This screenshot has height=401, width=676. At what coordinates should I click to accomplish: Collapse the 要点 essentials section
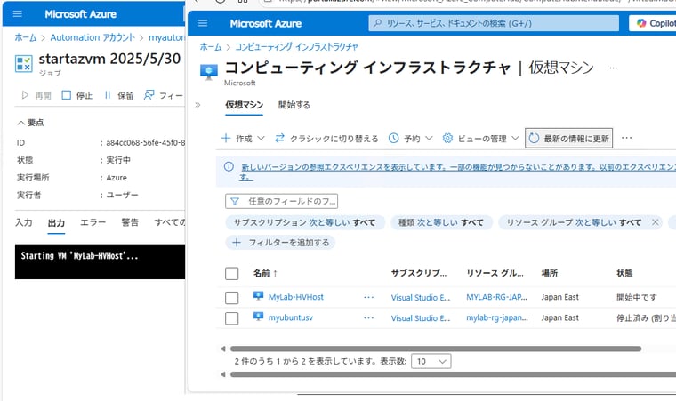[30, 123]
